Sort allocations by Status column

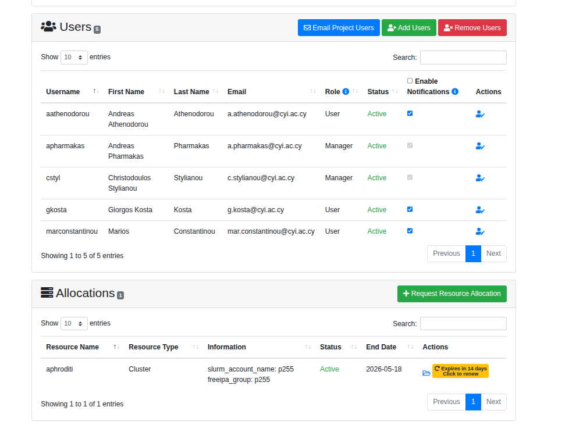(x=338, y=347)
